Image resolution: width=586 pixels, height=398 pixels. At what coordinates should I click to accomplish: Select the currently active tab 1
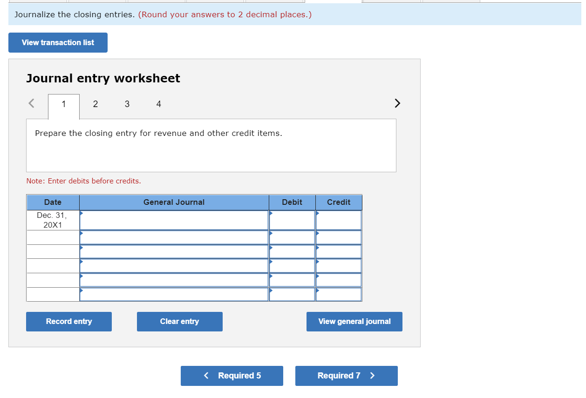click(63, 104)
